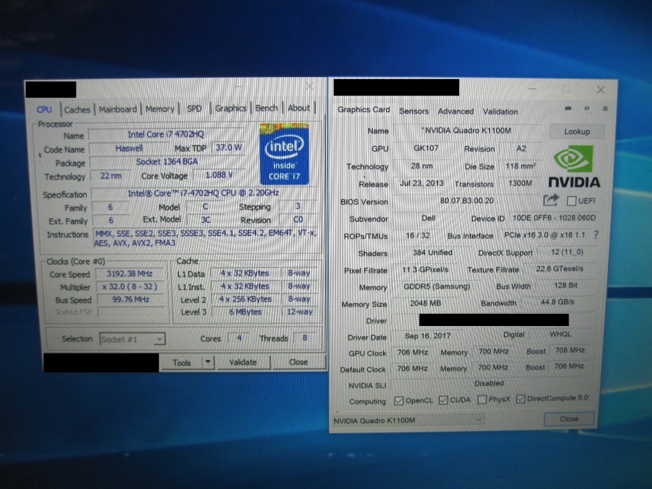Click the Close button at bottom of GPU-Z
The height and width of the screenshot is (489, 652).
(x=569, y=419)
